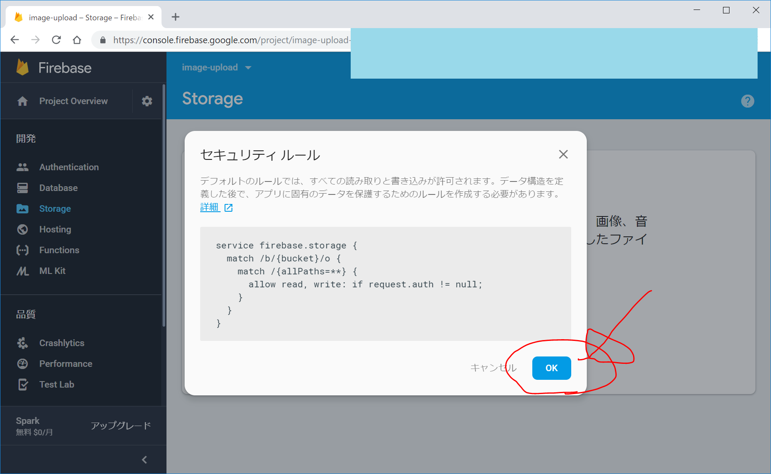The height and width of the screenshot is (474, 771).
Task: Open Crashlytics in quality section
Action: (x=62, y=343)
